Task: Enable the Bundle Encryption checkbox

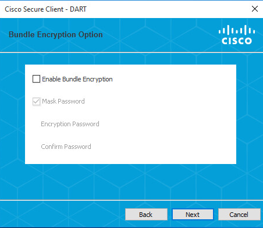Action: coord(36,79)
